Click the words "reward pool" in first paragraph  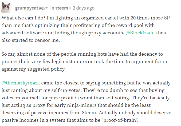click(x=130, y=25)
